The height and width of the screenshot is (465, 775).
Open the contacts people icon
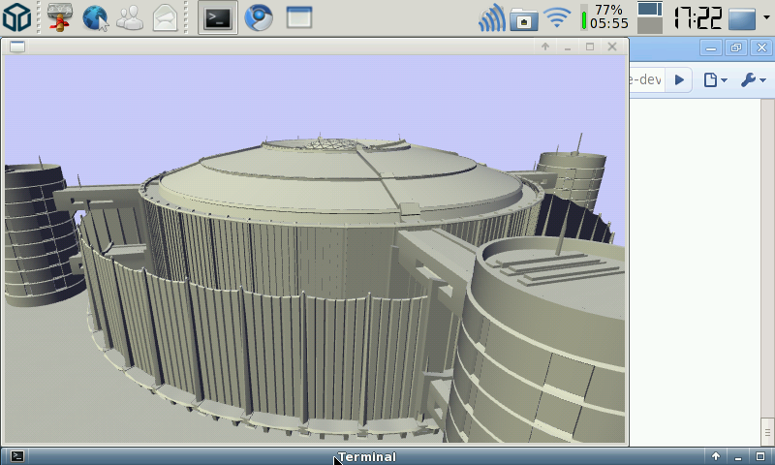pyautogui.click(x=130, y=18)
